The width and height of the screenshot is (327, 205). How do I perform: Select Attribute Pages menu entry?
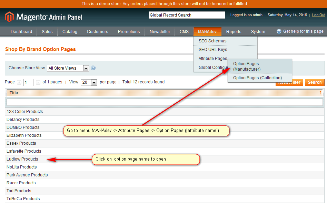pos(213,59)
